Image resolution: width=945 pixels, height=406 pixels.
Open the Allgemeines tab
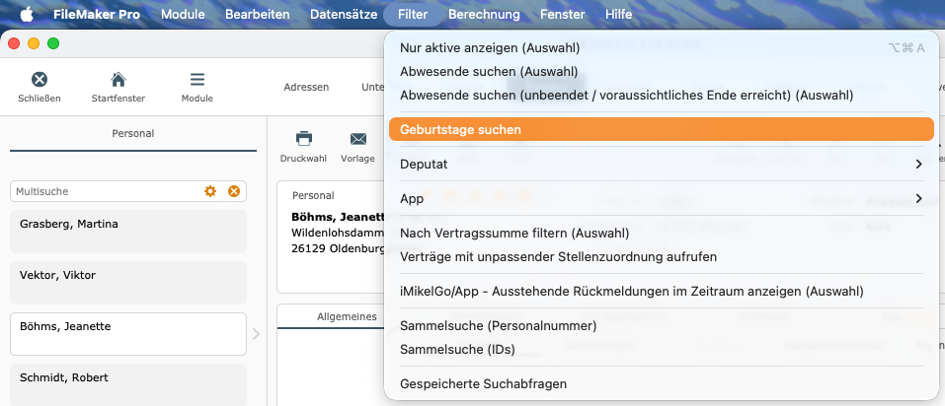point(347,317)
